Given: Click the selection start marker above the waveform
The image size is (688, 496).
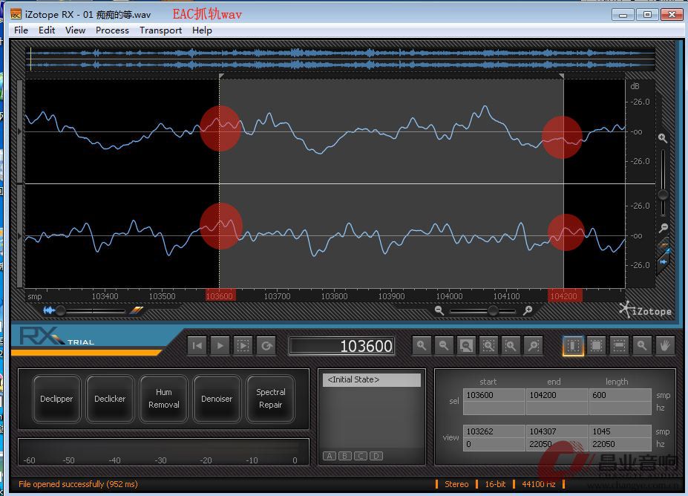Looking at the screenshot, I should (221, 76).
